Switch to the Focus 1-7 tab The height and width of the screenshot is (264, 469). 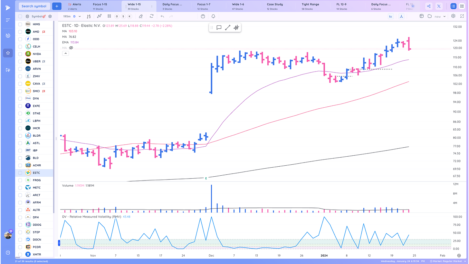(204, 6)
